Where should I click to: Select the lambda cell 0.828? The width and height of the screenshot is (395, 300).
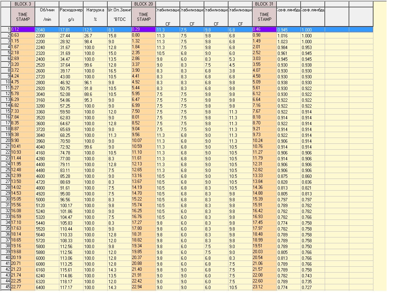coord(288,182)
